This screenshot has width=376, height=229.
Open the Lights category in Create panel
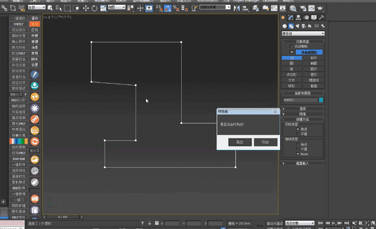coord(298,26)
